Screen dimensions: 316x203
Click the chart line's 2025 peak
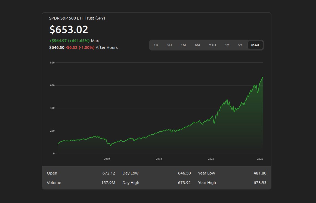[x=262, y=77]
